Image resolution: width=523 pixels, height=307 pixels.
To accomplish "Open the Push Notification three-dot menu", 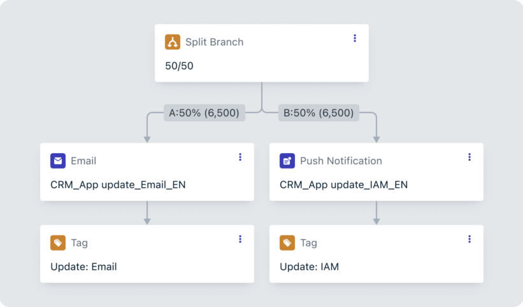I will (x=469, y=157).
